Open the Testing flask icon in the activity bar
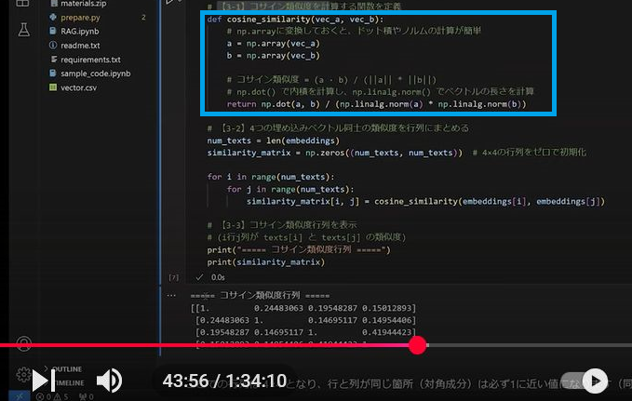632x401 pixels. point(24,30)
